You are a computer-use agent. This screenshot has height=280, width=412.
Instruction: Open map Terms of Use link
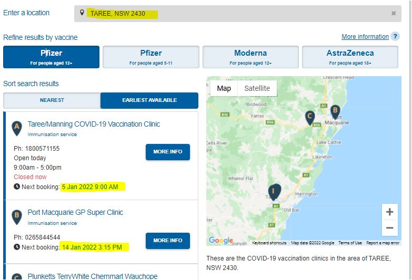[x=350, y=243]
